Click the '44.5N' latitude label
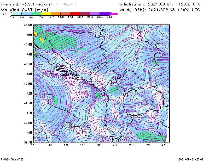 [x=28, y=44]
